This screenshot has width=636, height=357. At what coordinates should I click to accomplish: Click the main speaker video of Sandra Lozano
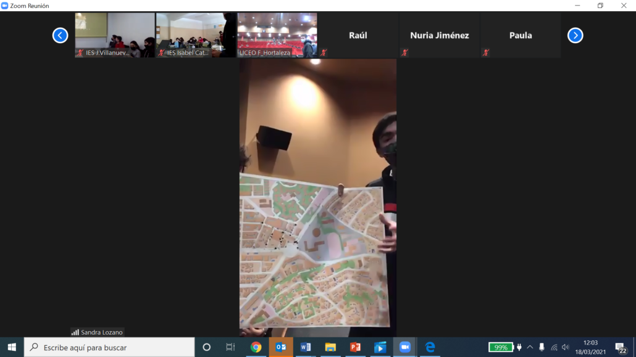318,197
